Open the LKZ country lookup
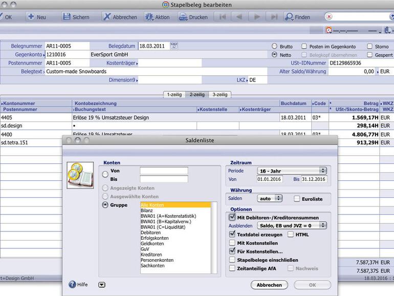Image resolution: width=394 pixels, height=296 pixels. point(247,80)
